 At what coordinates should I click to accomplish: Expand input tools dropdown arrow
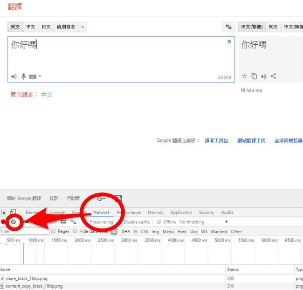pos(40,76)
